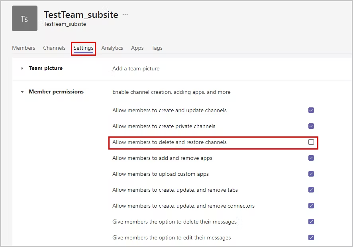This screenshot has width=353, height=247.
Task: Collapse the Member permissions section arrow
Action: (x=22, y=92)
